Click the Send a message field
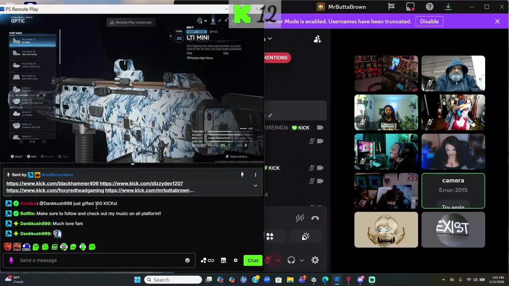 click(99, 260)
